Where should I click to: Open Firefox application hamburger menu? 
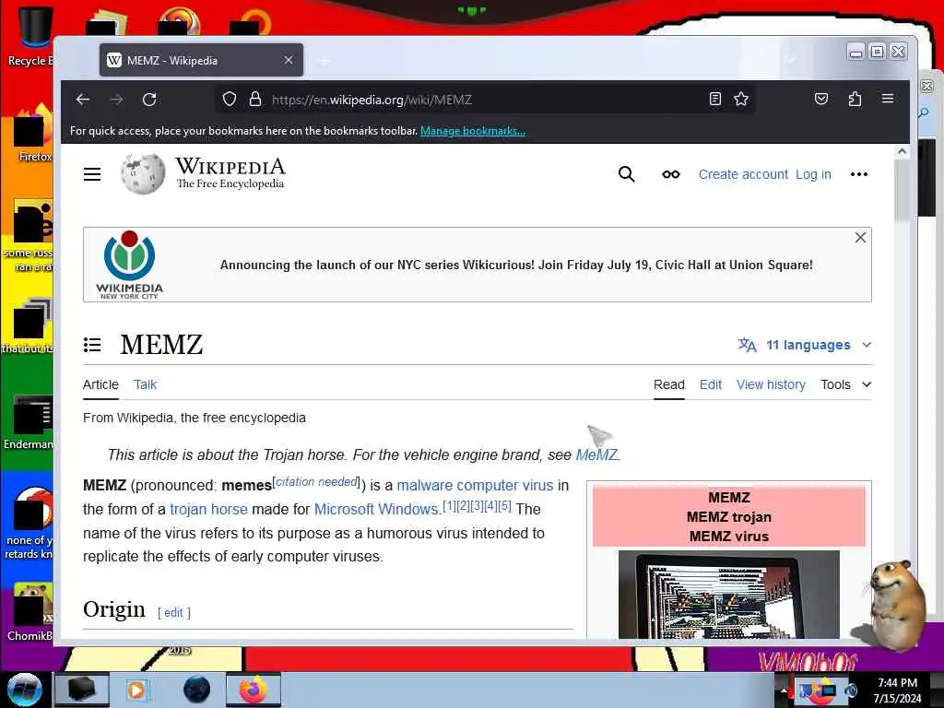888,99
